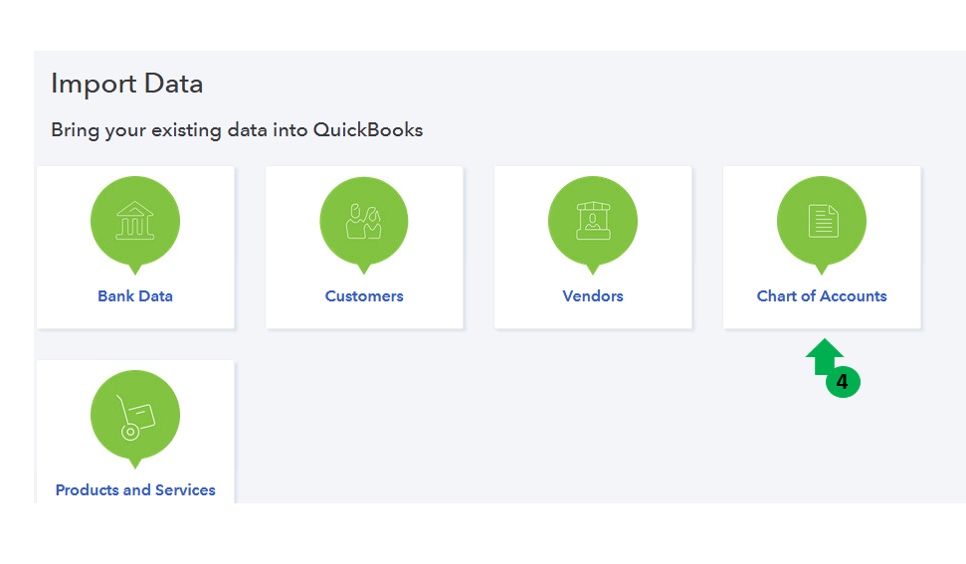Select the Vendors text link
This screenshot has width=966, height=564.
[x=593, y=296]
